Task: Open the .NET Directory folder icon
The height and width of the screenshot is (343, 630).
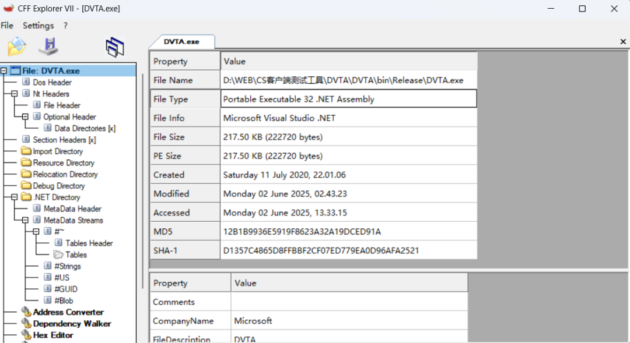Action: [26, 197]
